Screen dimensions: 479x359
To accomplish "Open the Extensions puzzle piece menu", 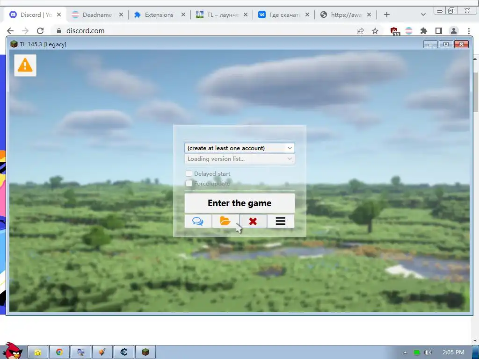I will [424, 31].
